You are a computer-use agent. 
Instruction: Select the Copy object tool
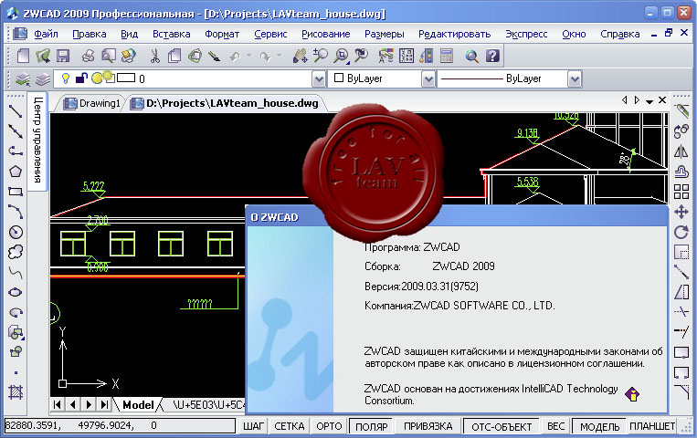click(x=681, y=131)
